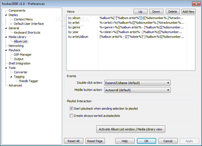Click the Cancel button

(168, 141)
